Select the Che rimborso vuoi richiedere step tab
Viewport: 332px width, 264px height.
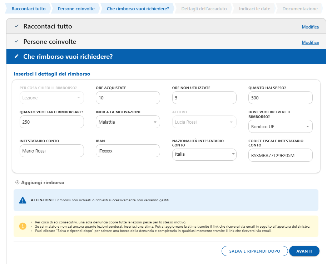(138, 9)
